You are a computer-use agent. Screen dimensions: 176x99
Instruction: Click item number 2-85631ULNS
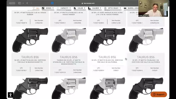[116, 23]
